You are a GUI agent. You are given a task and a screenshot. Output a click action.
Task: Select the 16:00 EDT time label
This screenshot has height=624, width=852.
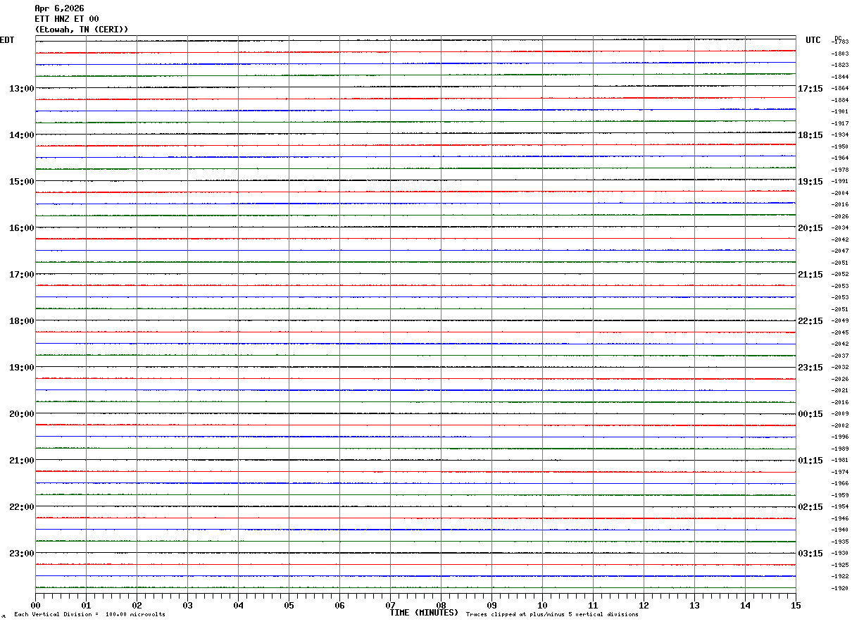(x=22, y=228)
